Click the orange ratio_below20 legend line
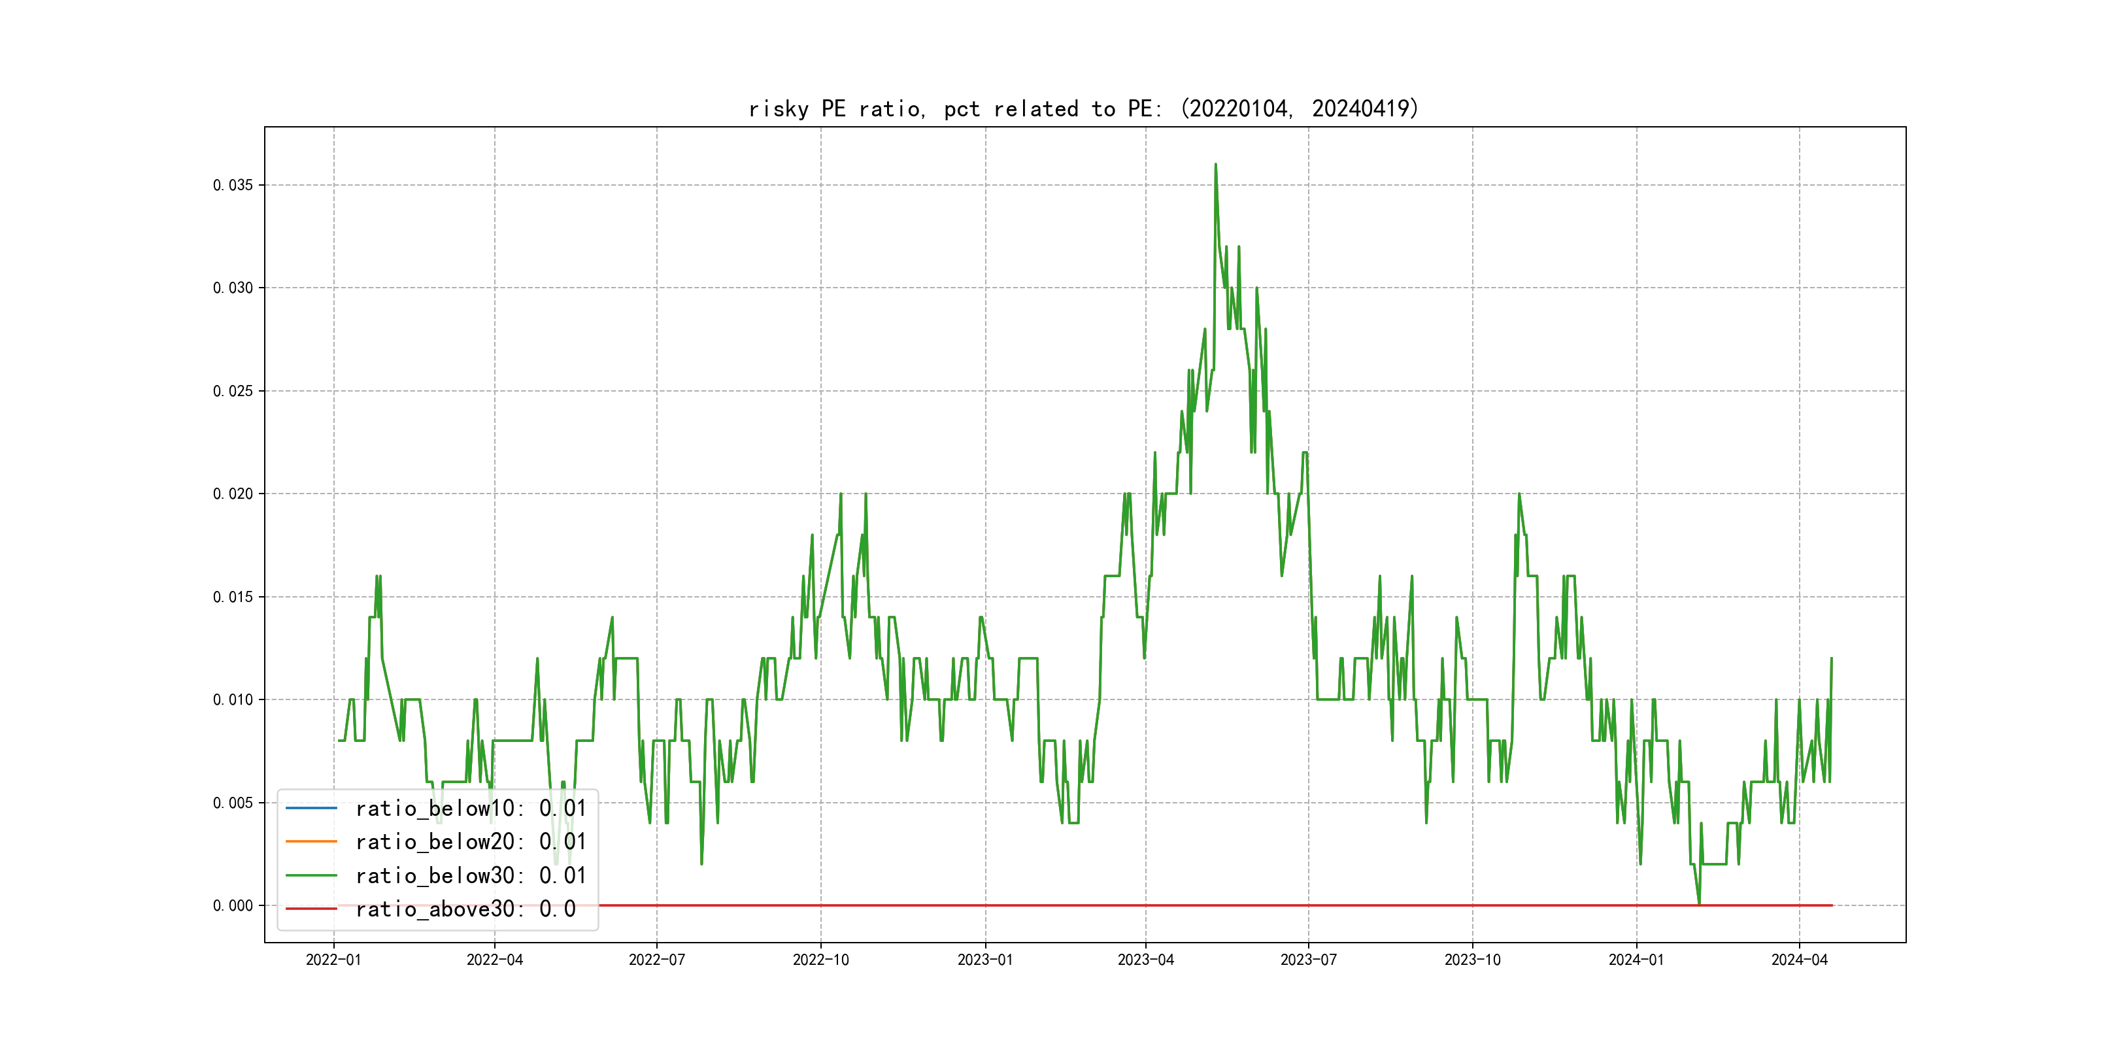 pos(311,842)
